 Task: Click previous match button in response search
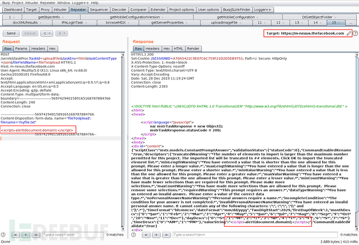coord(146,235)
